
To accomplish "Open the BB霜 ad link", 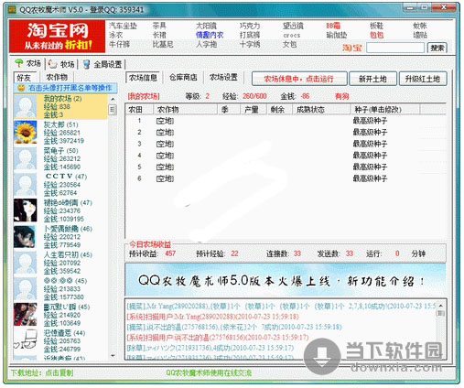I will [x=333, y=26].
